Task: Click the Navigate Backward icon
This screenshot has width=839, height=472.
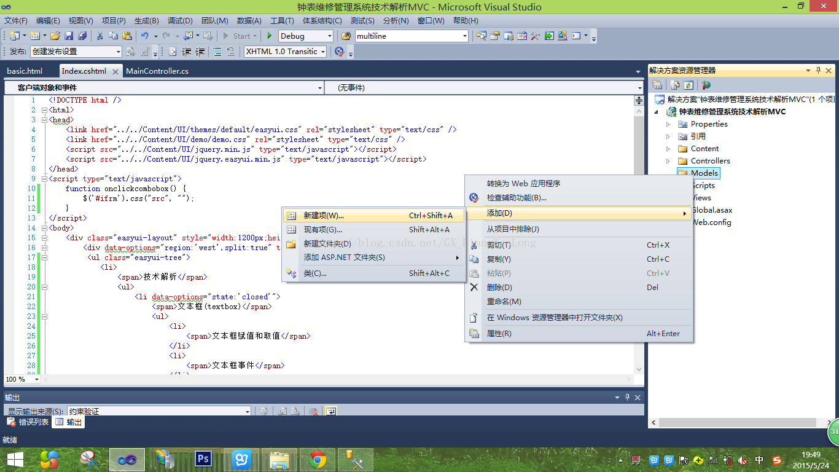Action: 188,36
